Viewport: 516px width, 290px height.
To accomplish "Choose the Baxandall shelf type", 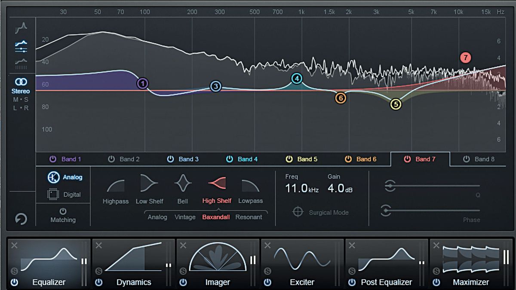I will pos(217,217).
